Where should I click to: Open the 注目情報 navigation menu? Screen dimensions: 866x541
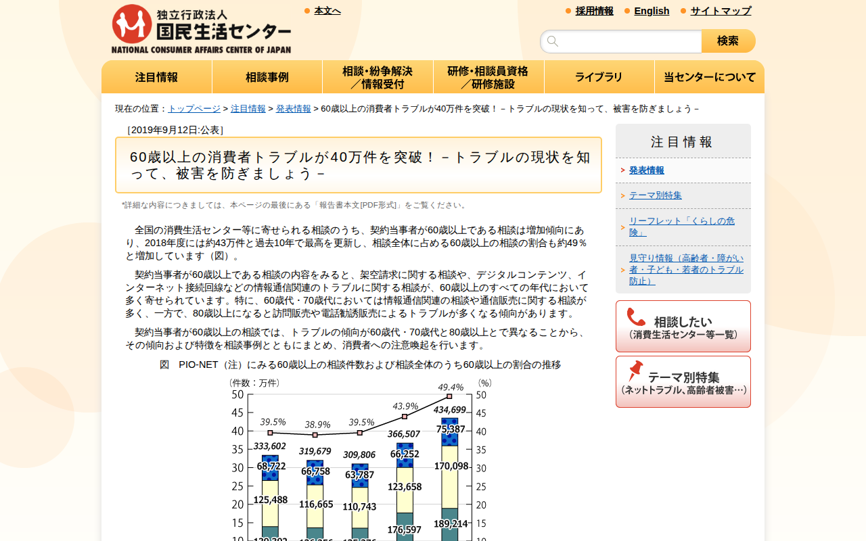click(156, 76)
